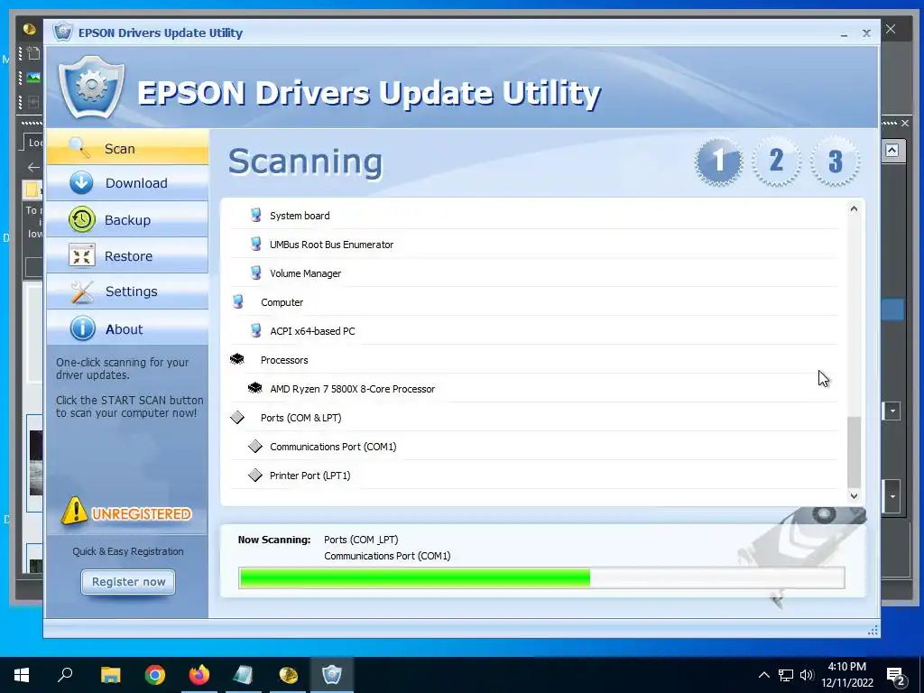Screen dimensions: 924x693
Task: Click the taskbar clock and date
Action: (847, 675)
